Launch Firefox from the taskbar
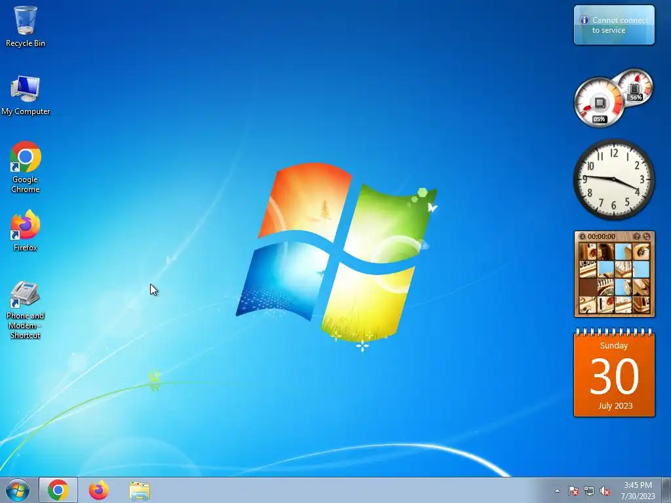 [98, 490]
